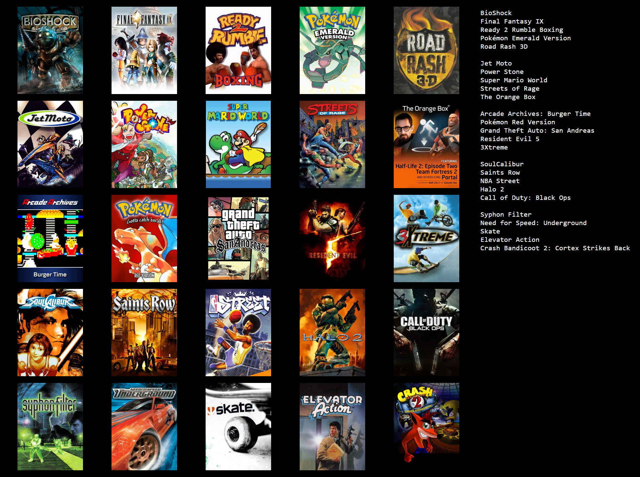Image resolution: width=640 pixels, height=477 pixels.
Task: Click 'Arcade Archives: Burger Time' text
Action: point(536,114)
